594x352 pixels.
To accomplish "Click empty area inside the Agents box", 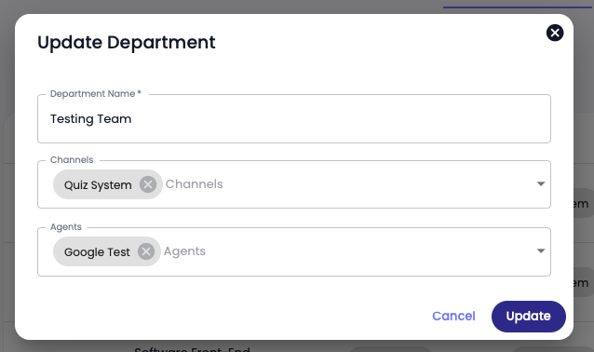I will [x=370, y=251].
